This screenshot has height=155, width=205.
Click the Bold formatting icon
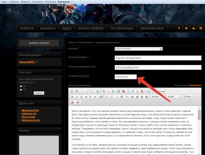(72, 97)
